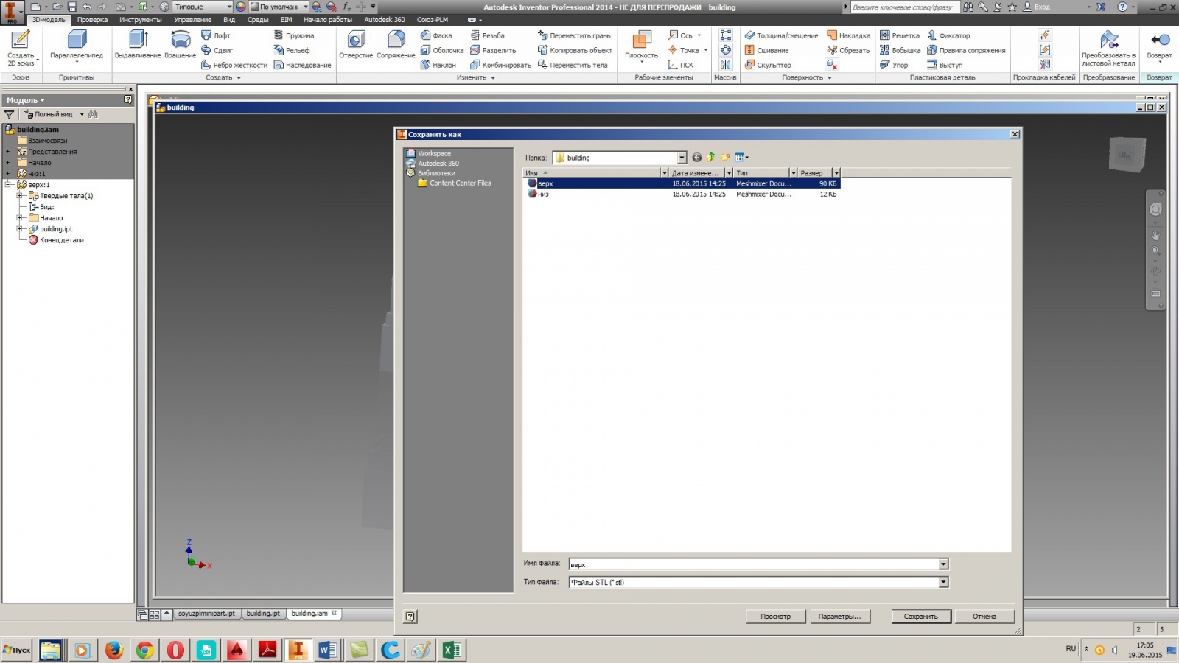This screenshot has height=663, width=1179.
Task: Open the Имя файла name history dropdown
Action: tap(943, 564)
